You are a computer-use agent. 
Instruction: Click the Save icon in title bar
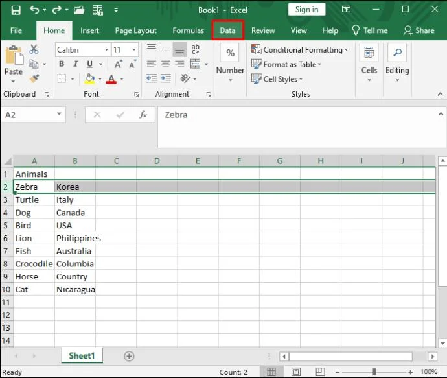click(x=16, y=10)
